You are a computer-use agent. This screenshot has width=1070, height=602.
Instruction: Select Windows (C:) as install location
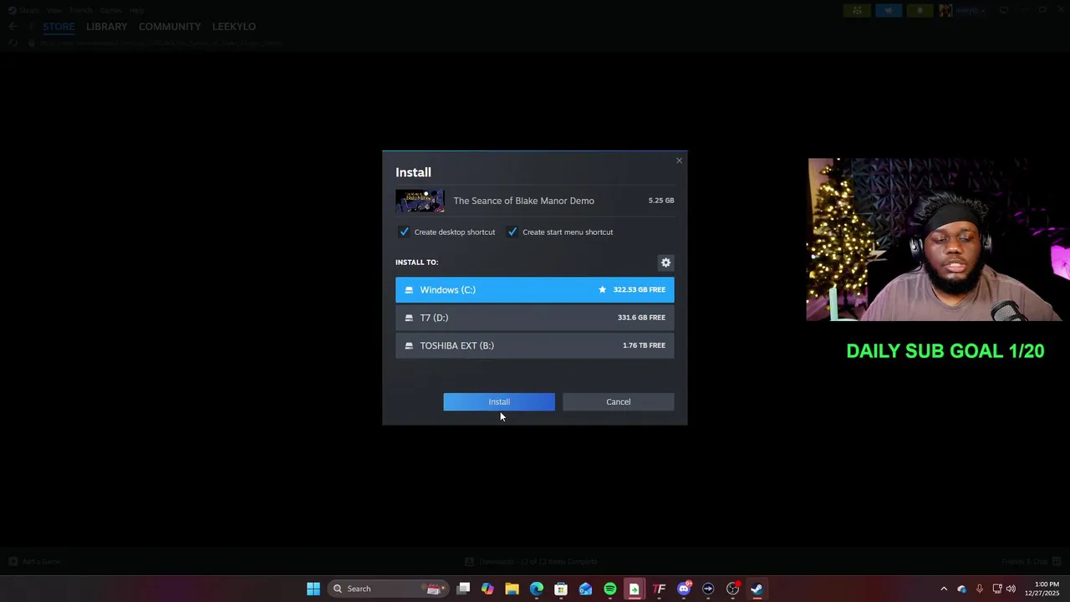click(534, 289)
